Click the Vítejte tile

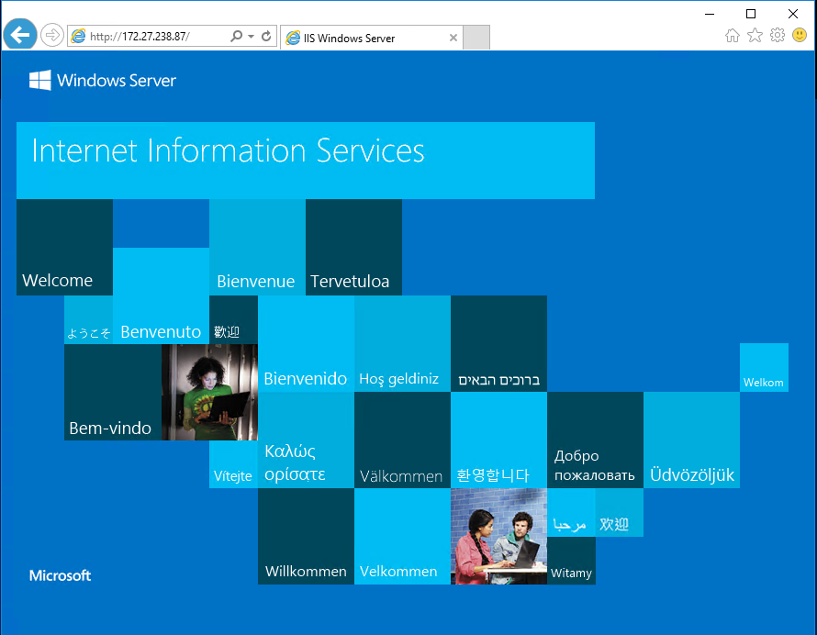coord(233,464)
